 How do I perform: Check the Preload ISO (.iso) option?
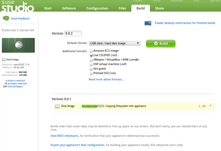tap(91, 74)
